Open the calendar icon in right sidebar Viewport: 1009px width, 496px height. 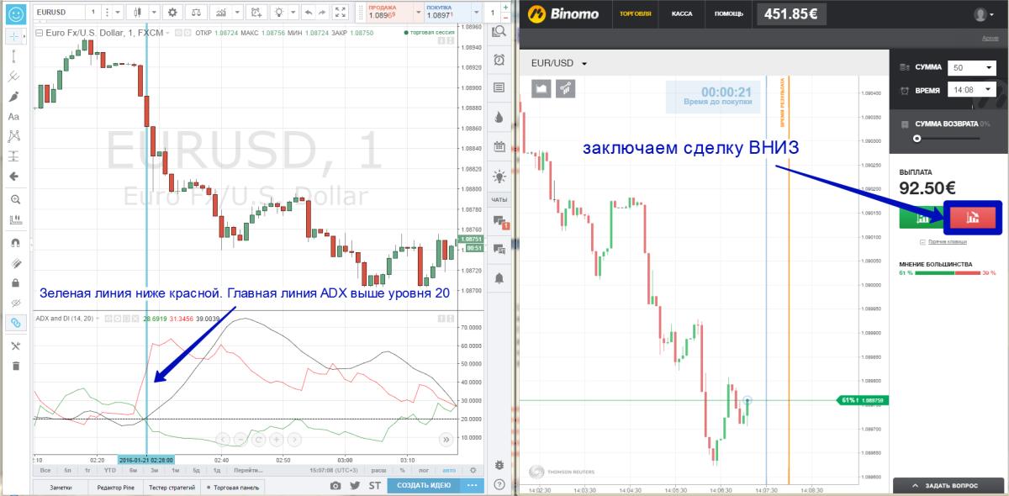point(499,145)
